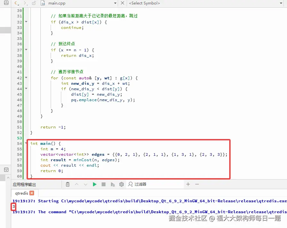Image resolution: width=287 pixels, height=228 pixels.
Task: Click 'The command' output line
Action: coord(149,212)
